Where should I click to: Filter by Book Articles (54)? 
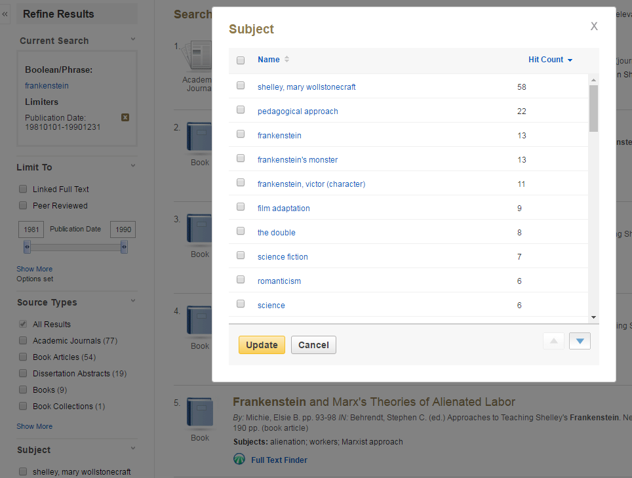23,357
